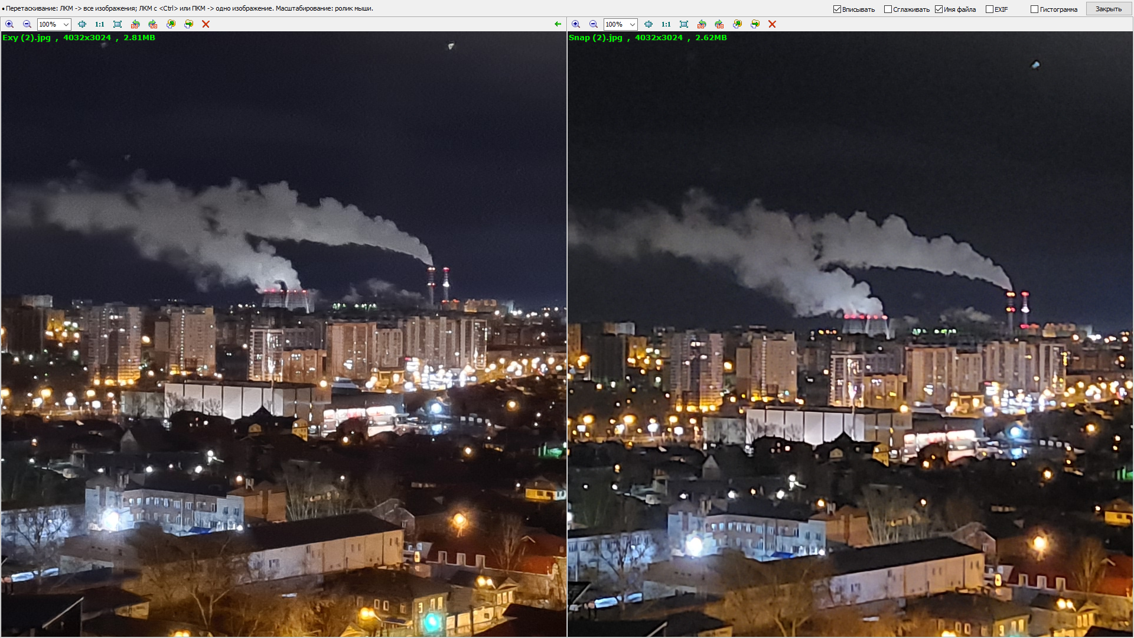This screenshot has height=638, width=1134.
Task: Rotate Exy (2).jpg 90 degrees right
Action: (153, 24)
